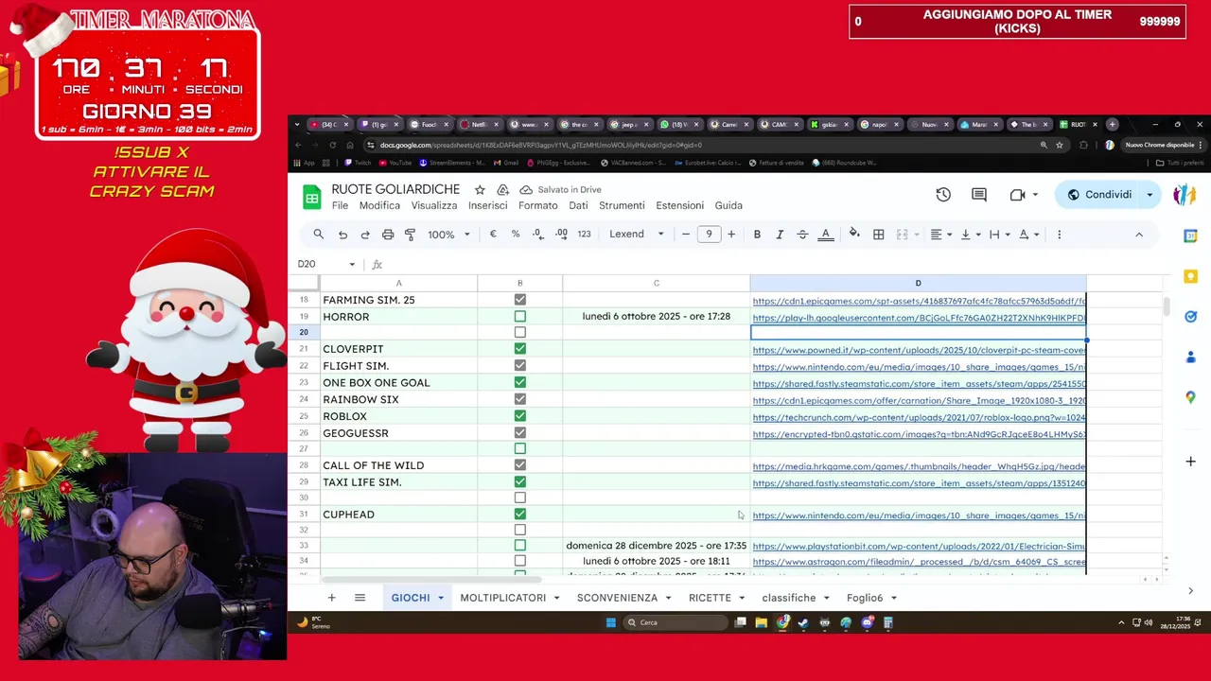Open more toolbar options three dots
The image size is (1211, 681).
tap(1059, 235)
